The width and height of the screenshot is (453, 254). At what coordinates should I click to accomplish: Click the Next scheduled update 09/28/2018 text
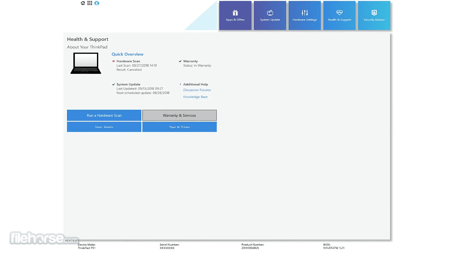click(x=143, y=93)
